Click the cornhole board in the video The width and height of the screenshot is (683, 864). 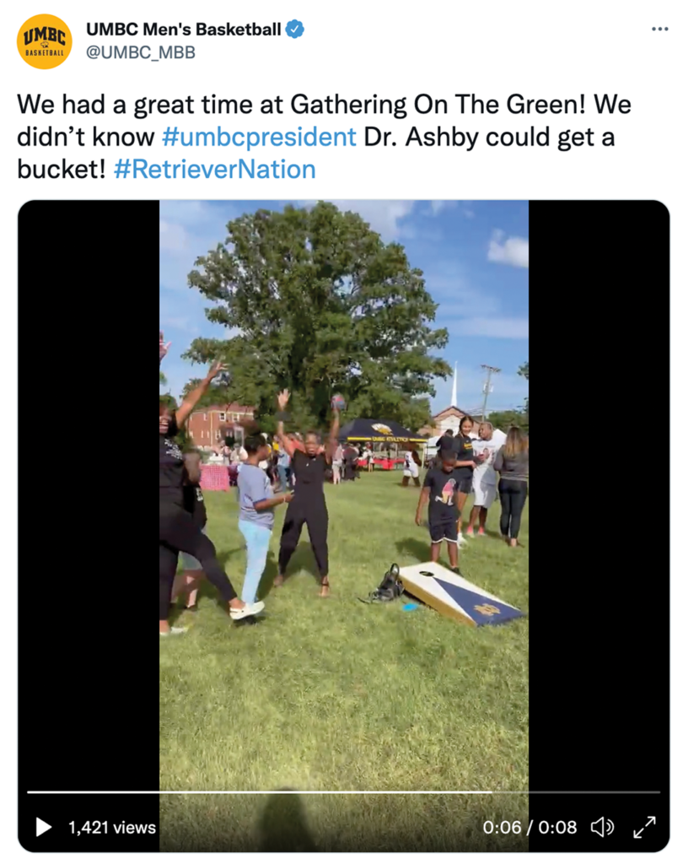460,594
